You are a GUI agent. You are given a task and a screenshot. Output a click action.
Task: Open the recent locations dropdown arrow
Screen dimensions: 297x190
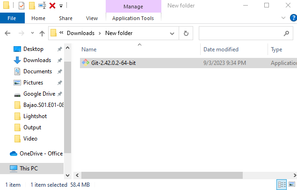pos(32,33)
